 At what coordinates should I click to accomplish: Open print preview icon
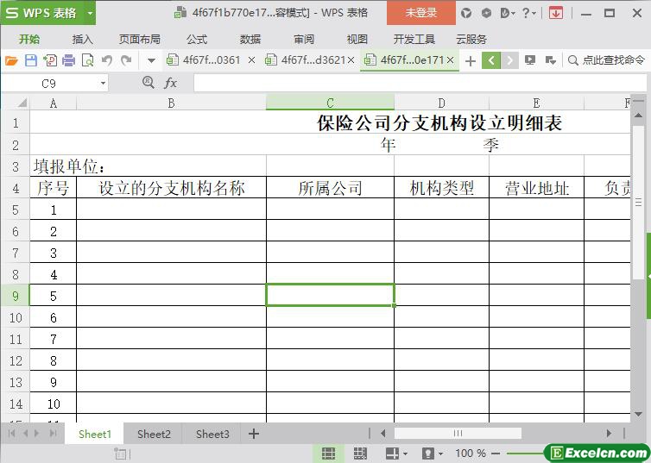(x=87, y=60)
